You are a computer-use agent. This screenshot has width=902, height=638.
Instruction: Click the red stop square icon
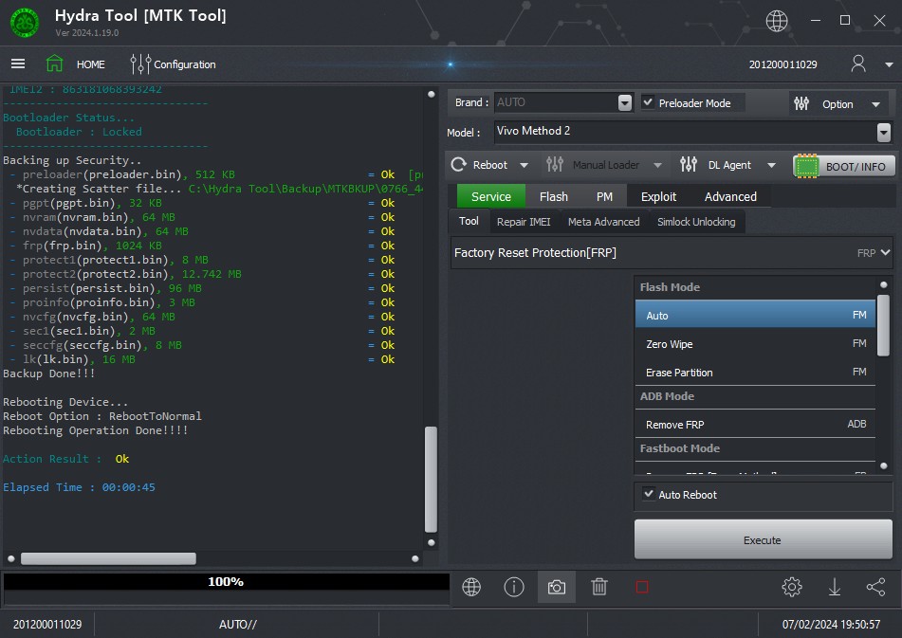click(x=642, y=587)
